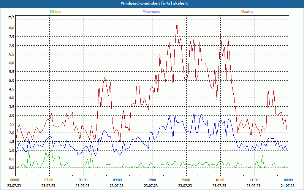Click the '1,0' y-axis value
Viewport: 304px width, 190px height.
11,150
